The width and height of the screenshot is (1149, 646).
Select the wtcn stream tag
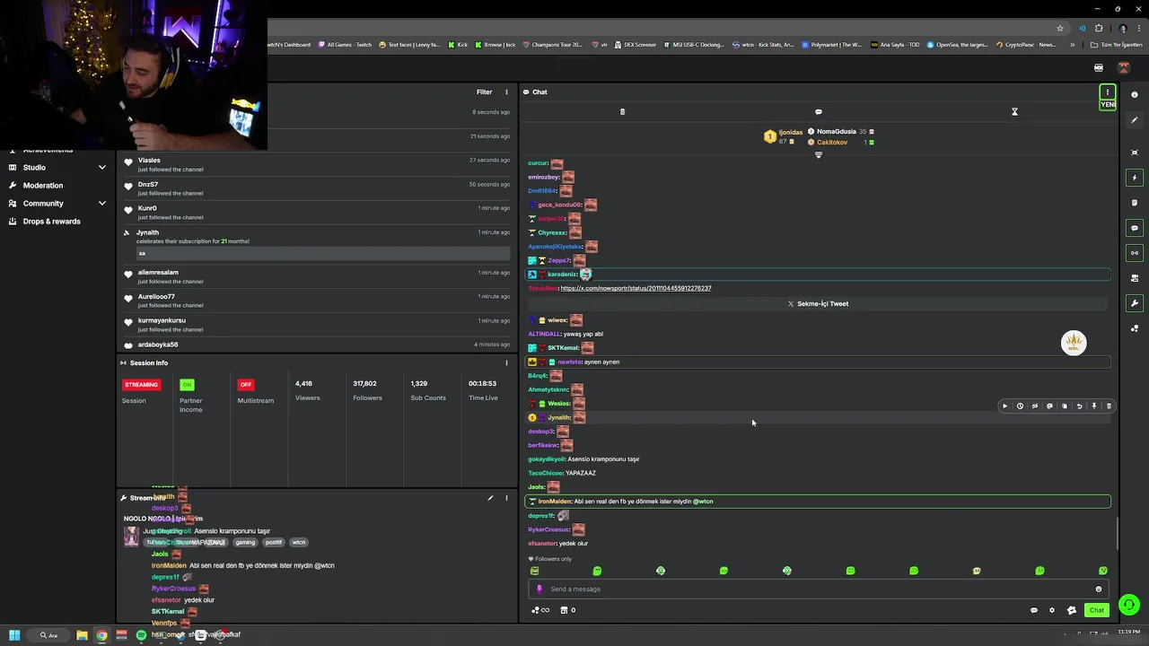(299, 542)
